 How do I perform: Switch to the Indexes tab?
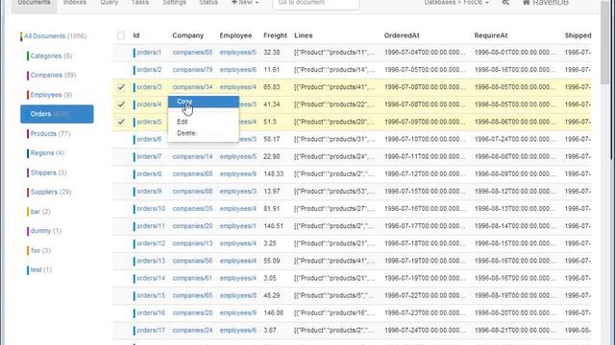(x=75, y=3)
